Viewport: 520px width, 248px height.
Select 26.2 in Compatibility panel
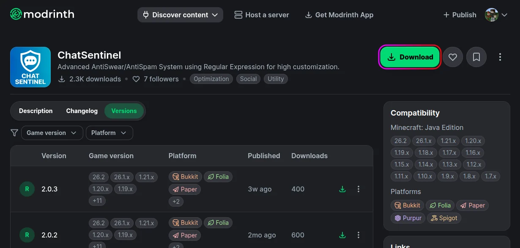pos(400,141)
